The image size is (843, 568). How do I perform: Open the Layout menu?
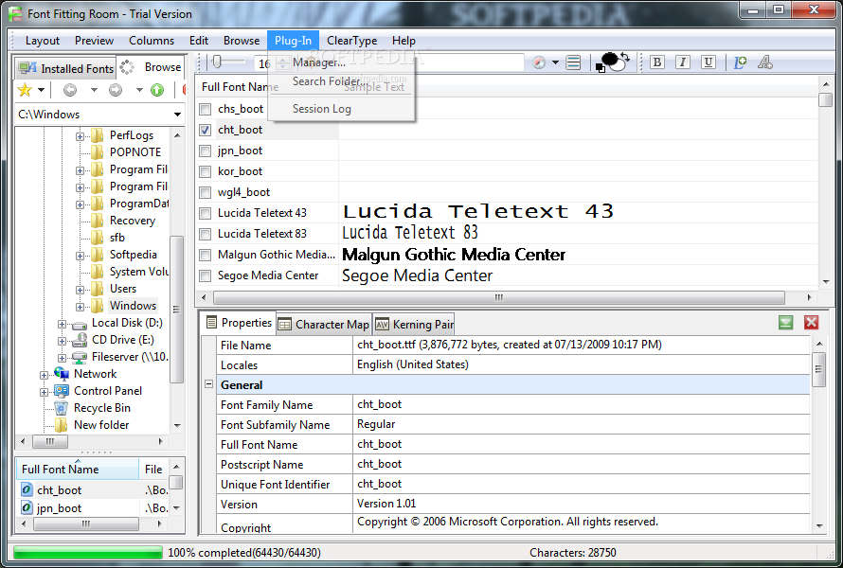[43, 41]
